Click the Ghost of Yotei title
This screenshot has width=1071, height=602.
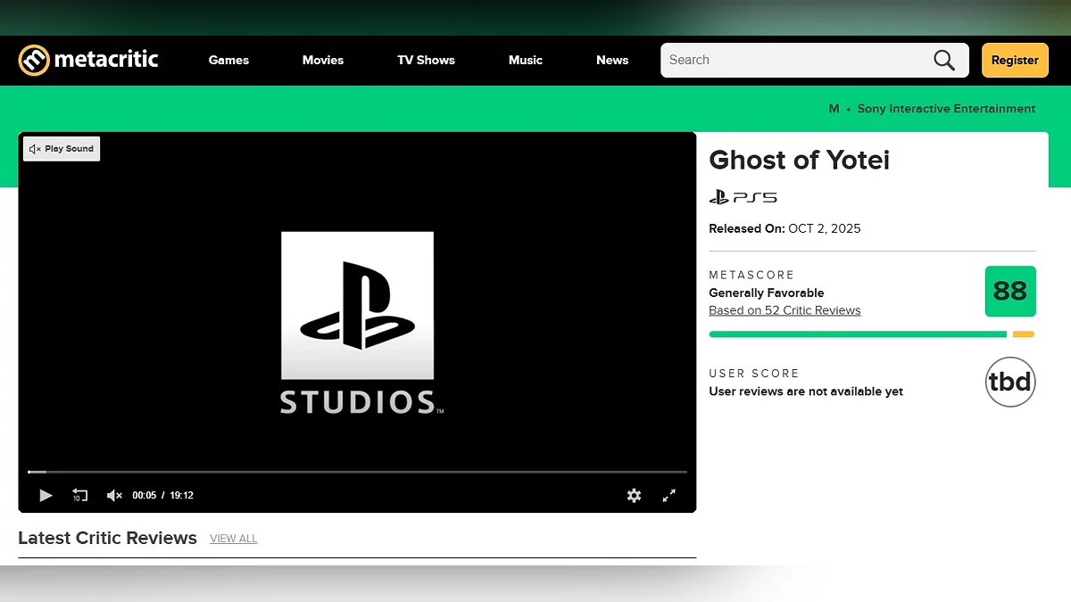[x=799, y=160]
